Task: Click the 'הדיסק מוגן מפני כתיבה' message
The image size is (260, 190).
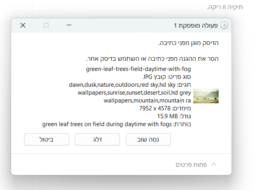Action: 189,43
